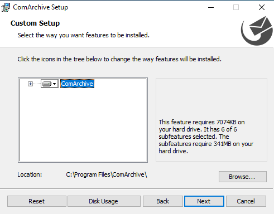Proceed with the Next button
The height and width of the screenshot is (214, 274).
(x=204, y=201)
